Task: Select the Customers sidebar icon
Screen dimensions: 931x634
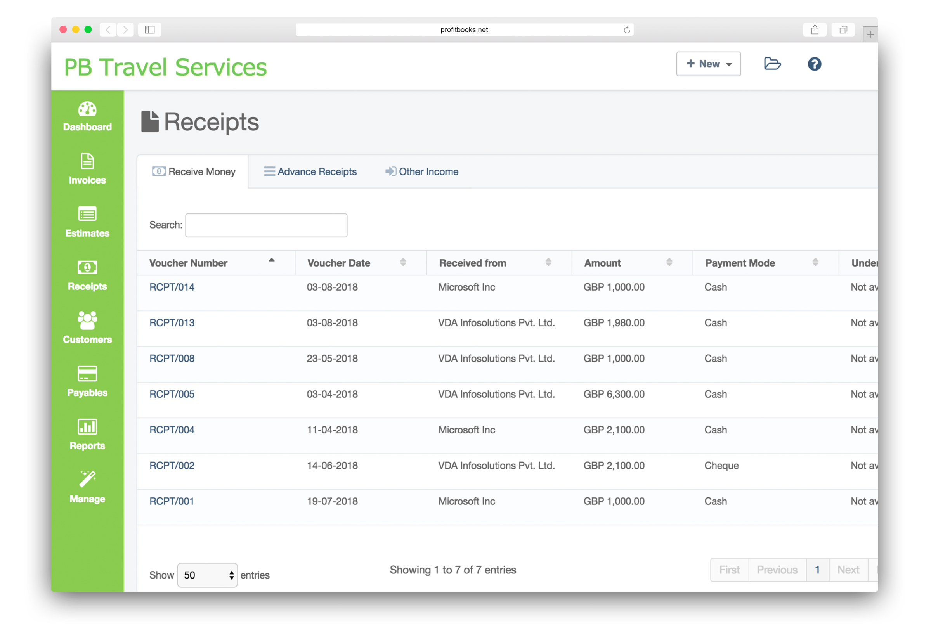Action: (x=87, y=327)
